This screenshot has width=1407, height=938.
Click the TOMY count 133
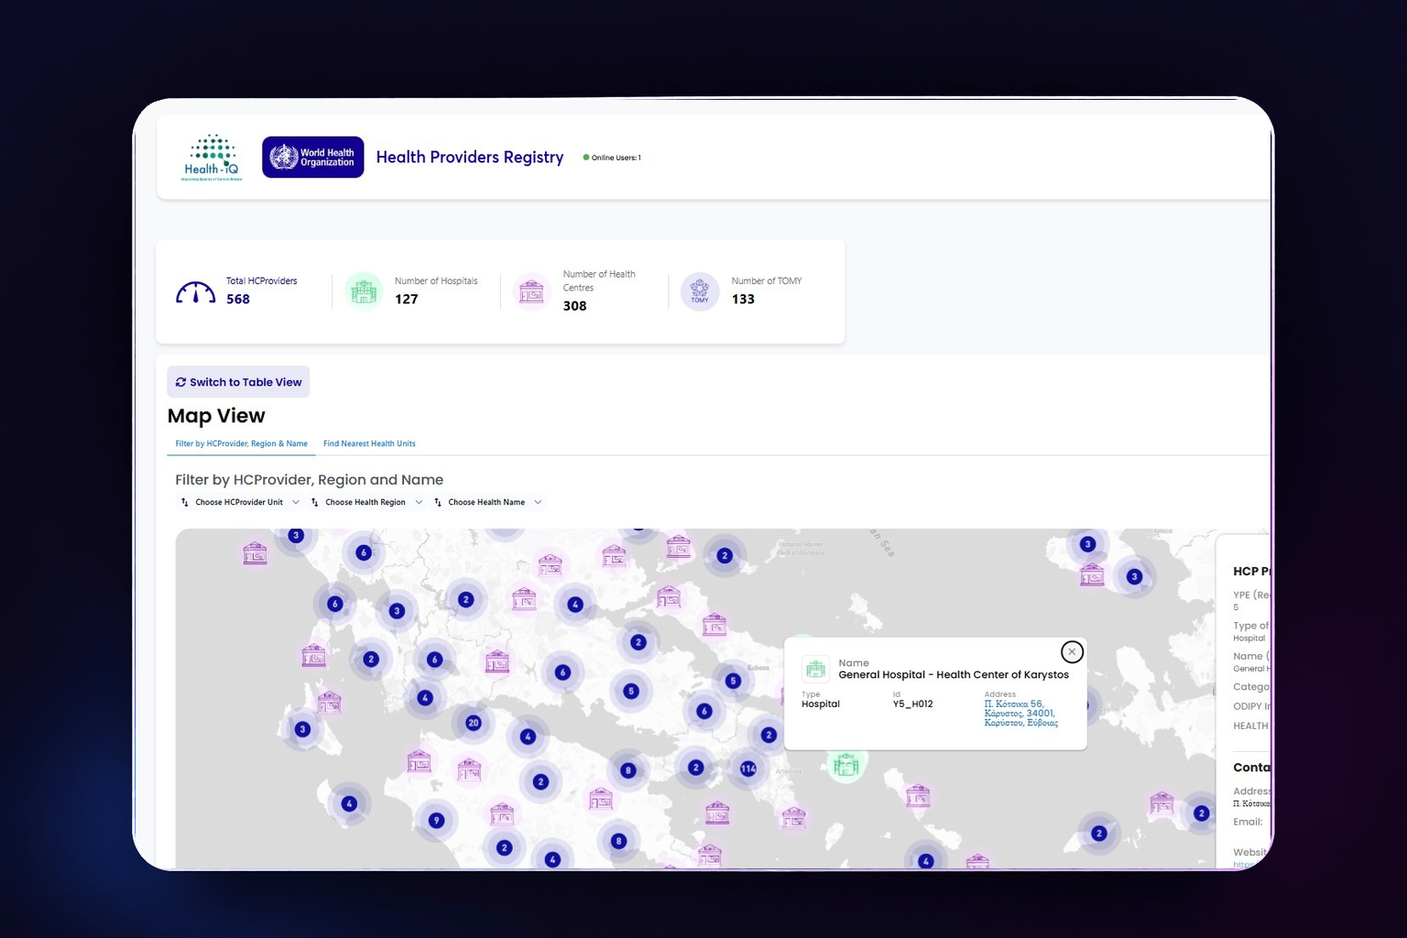tap(743, 300)
